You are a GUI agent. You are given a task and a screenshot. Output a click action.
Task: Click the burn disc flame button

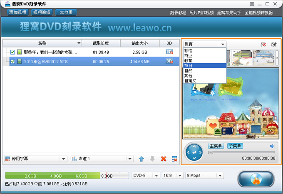click(256, 179)
